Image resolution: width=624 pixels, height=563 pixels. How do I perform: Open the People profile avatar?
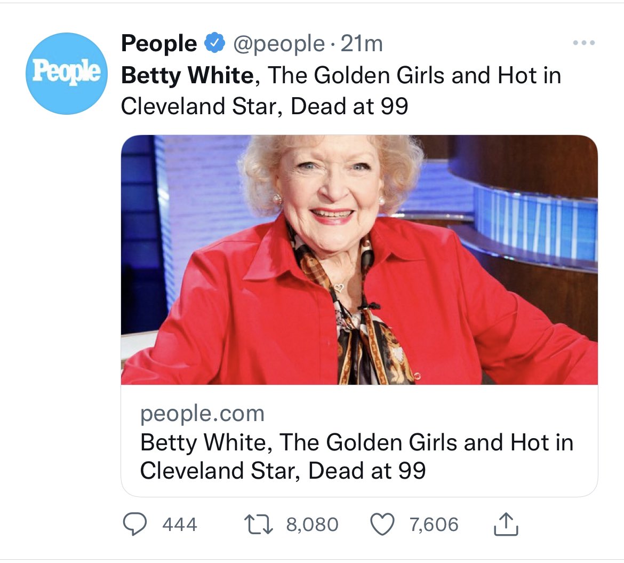click(66, 74)
